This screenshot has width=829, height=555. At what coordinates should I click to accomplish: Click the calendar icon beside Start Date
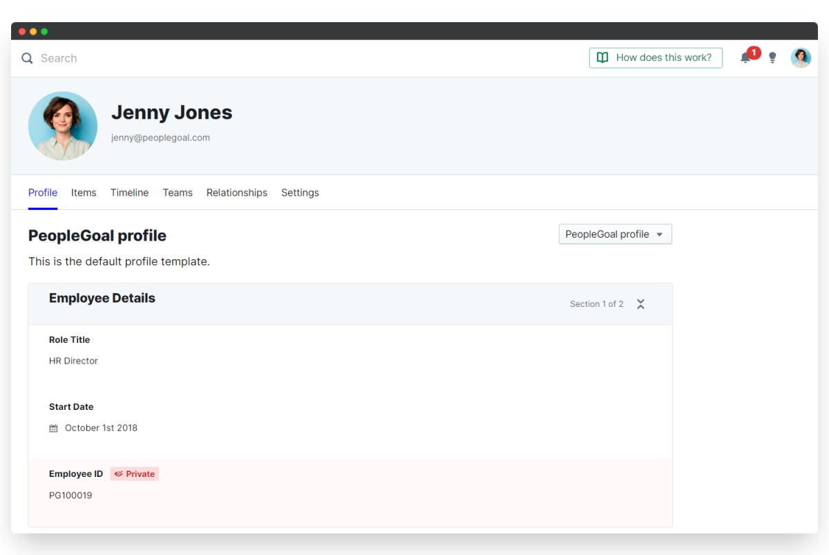pos(54,429)
